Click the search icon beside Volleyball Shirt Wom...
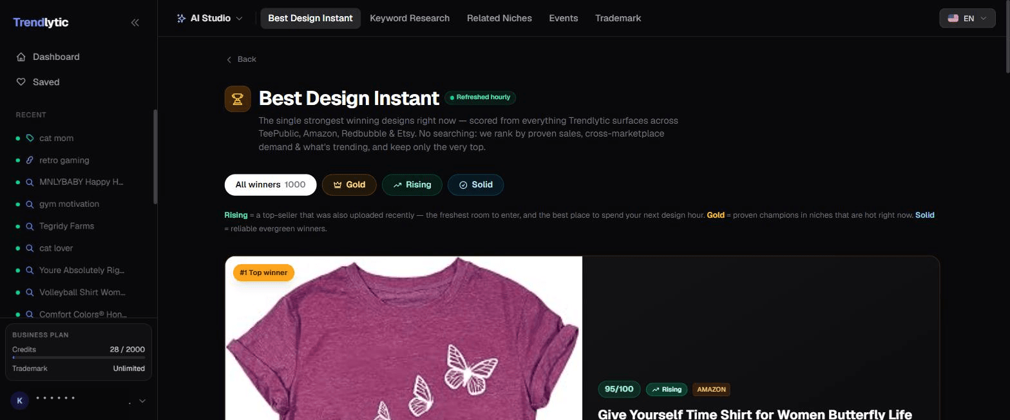Viewport: 1010px width, 420px height. [x=30, y=292]
